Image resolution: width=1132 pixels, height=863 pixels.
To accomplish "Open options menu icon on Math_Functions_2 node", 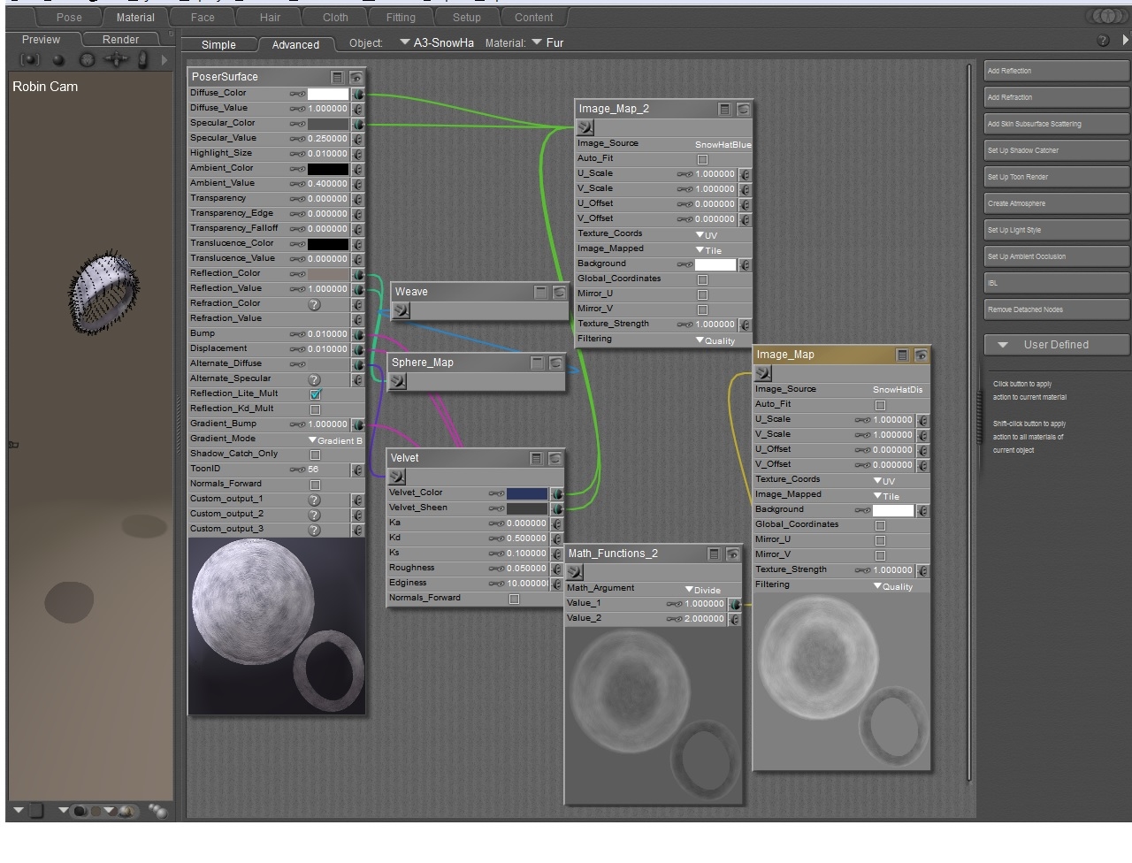I will click(x=714, y=554).
